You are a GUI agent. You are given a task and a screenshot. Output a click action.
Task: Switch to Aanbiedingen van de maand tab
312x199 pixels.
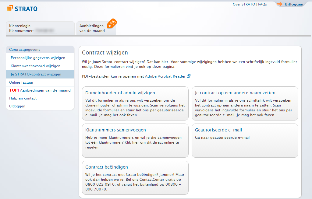(x=92, y=28)
